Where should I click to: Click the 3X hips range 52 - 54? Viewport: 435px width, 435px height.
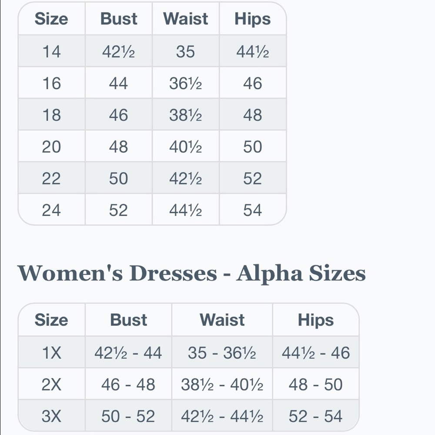tap(316, 416)
